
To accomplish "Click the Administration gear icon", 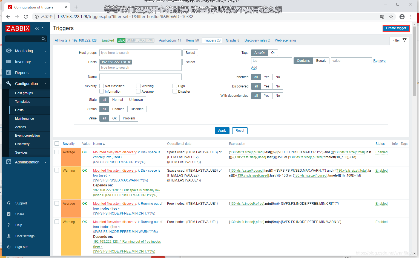I will coord(9,162).
